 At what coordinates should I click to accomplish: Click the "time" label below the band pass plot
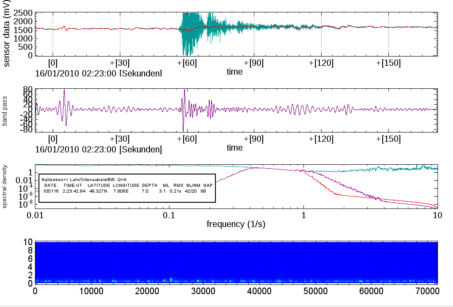tap(234, 148)
